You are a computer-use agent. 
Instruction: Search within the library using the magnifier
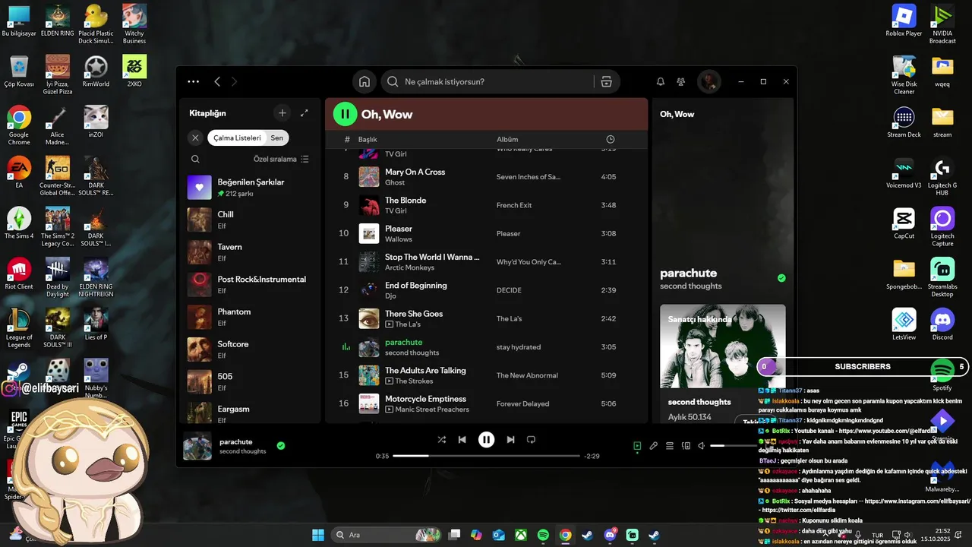pyautogui.click(x=195, y=160)
